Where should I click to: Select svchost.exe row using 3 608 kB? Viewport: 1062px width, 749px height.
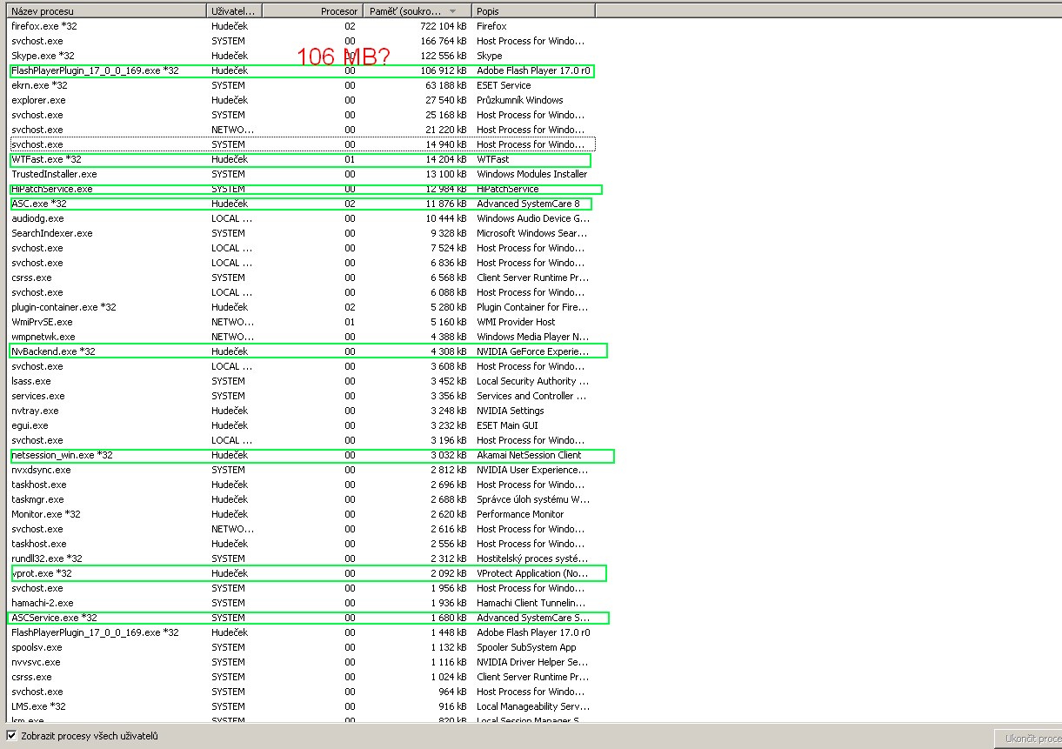302,366
